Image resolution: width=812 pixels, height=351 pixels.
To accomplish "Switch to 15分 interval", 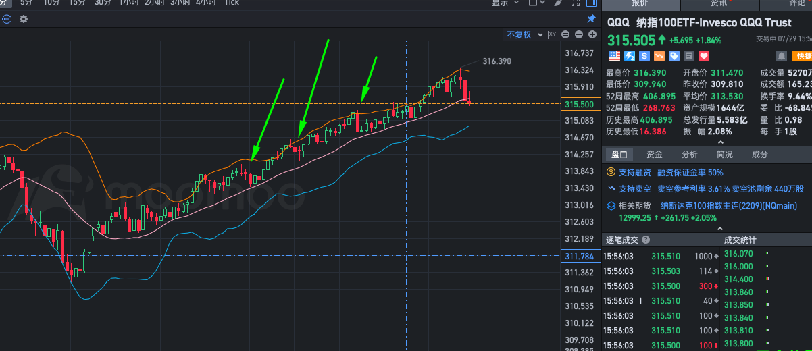I will click(77, 3).
